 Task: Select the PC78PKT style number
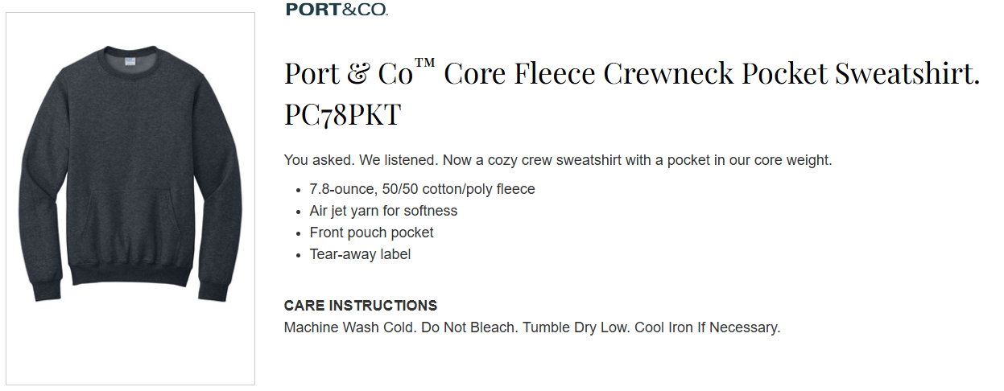pyautogui.click(x=342, y=115)
